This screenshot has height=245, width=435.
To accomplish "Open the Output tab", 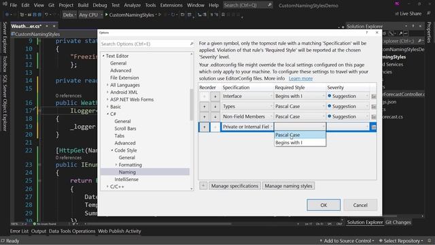I will click(39, 231).
